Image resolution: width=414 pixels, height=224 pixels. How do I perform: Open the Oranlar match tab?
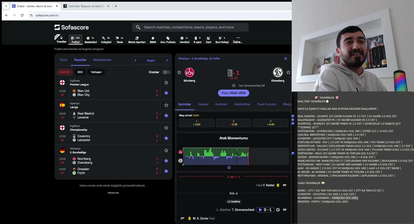pyautogui.click(x=203, y=104)
